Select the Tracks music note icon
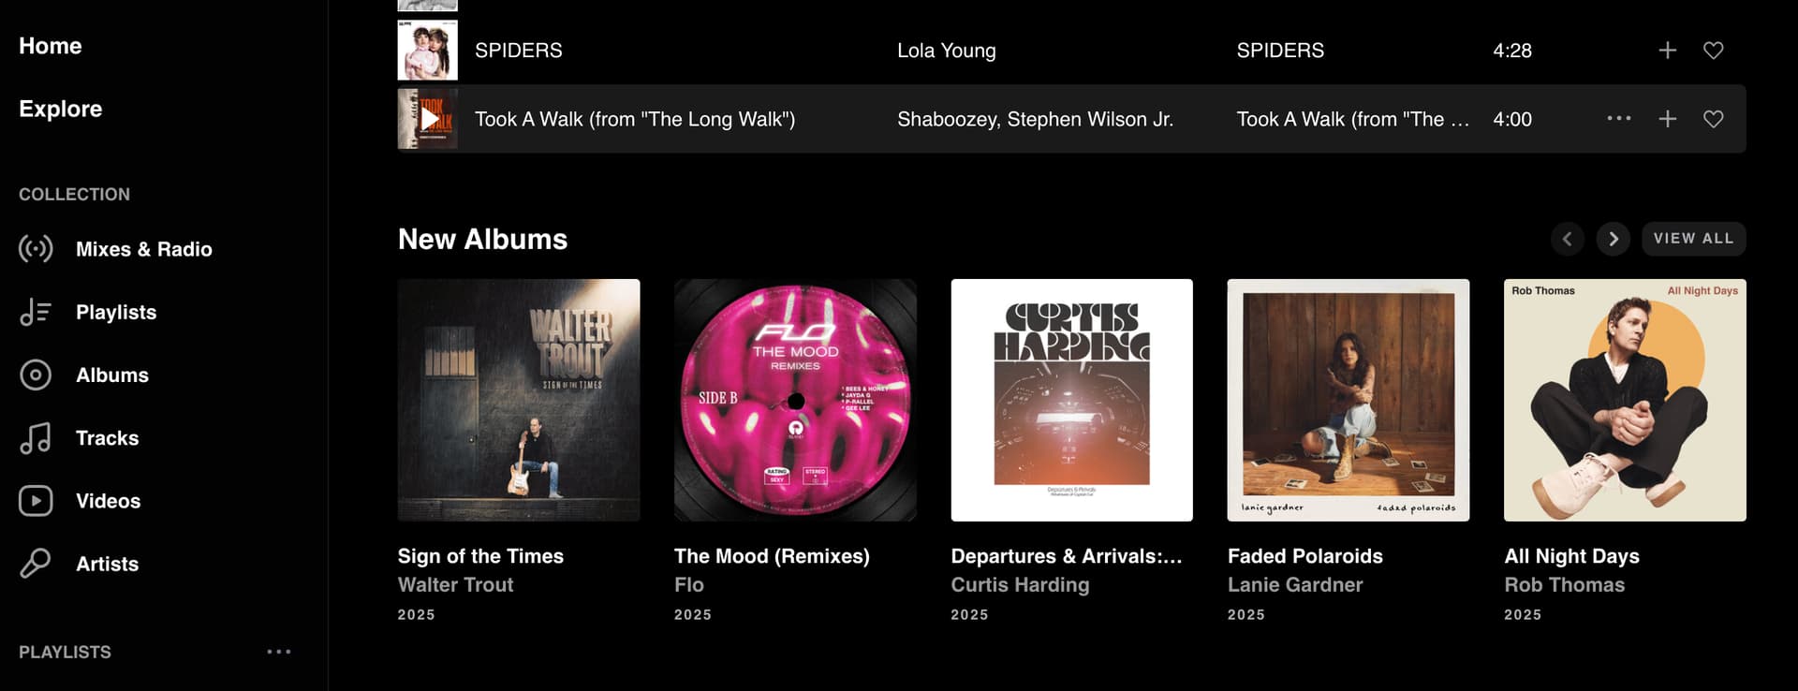1798x691 pixels. [36, 438]
